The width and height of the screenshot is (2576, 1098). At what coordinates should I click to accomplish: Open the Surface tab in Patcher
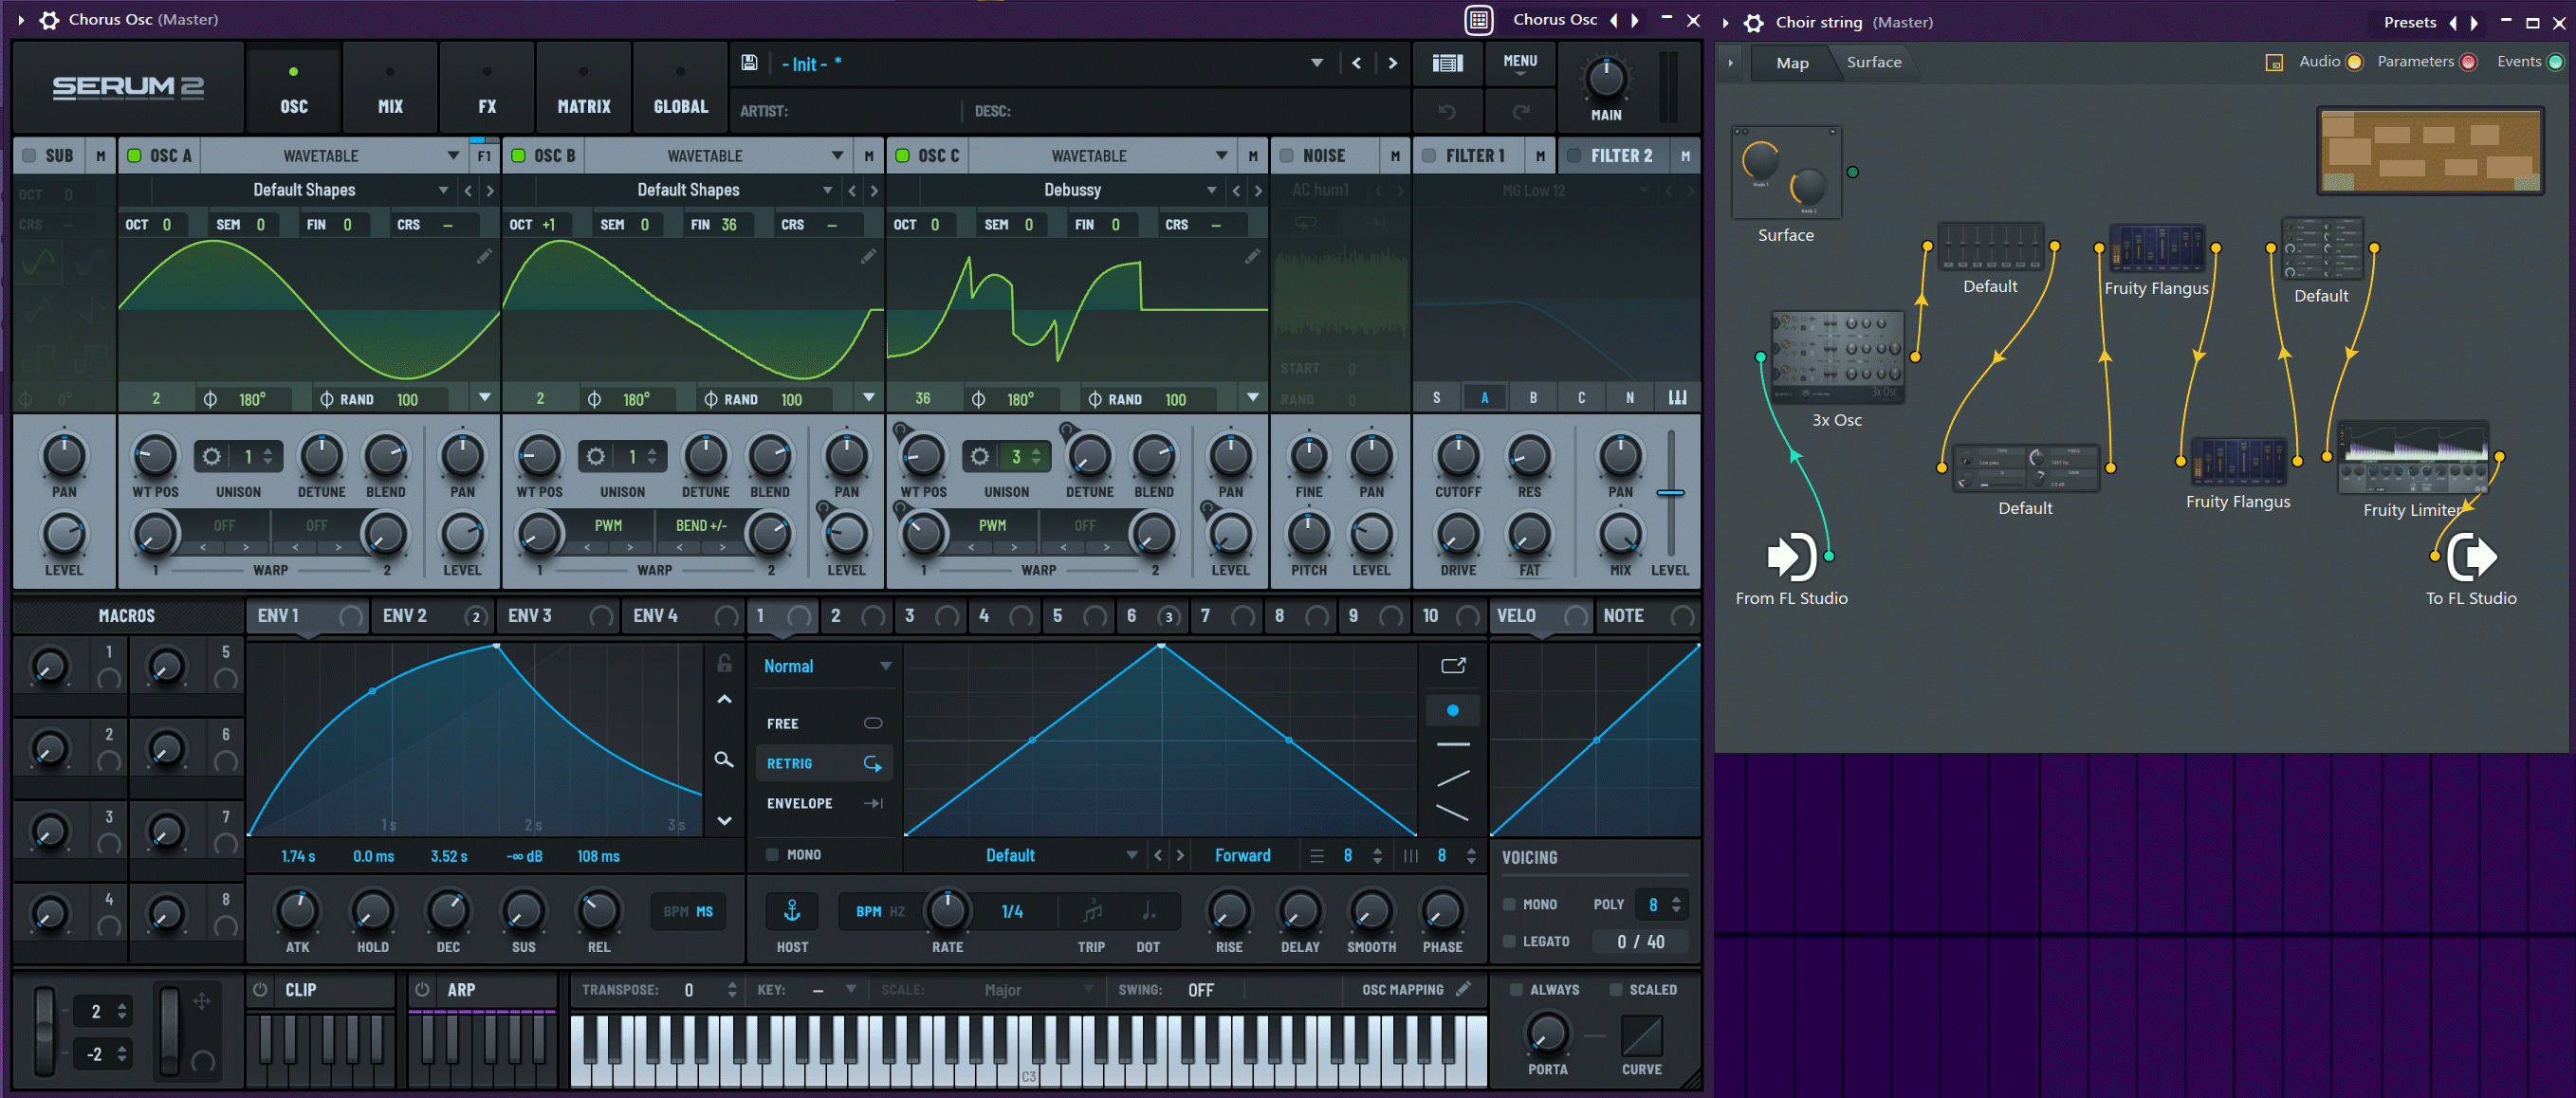tap(1873, 62)
